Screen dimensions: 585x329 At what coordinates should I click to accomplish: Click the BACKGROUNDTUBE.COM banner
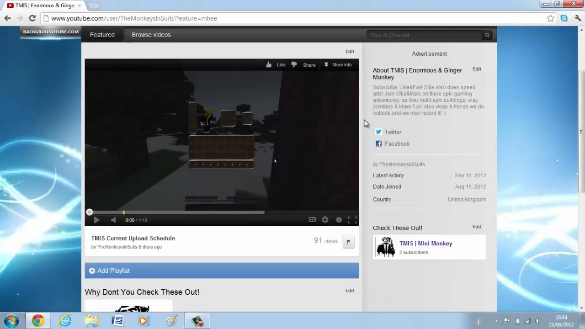click(x=51, y=32)
